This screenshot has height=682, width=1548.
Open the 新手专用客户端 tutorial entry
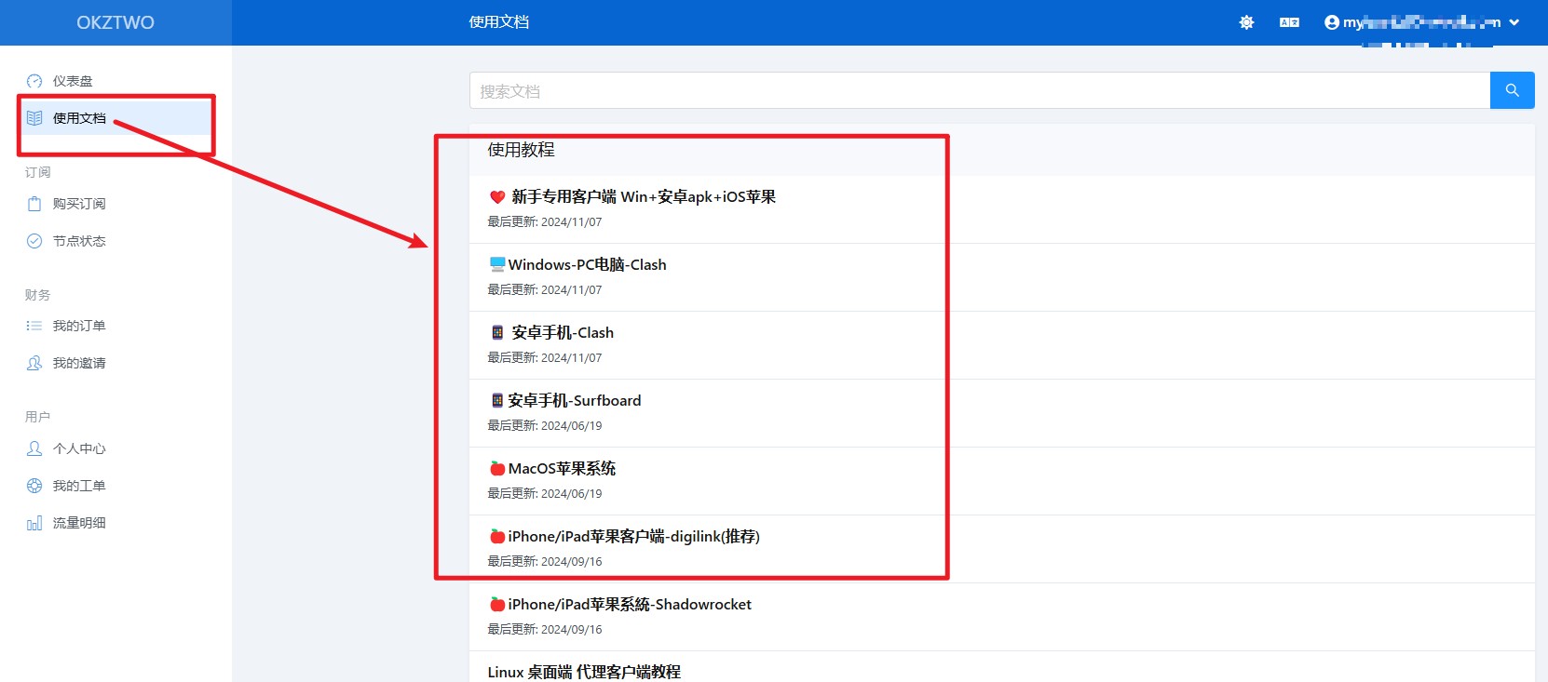tap(643, 197)
